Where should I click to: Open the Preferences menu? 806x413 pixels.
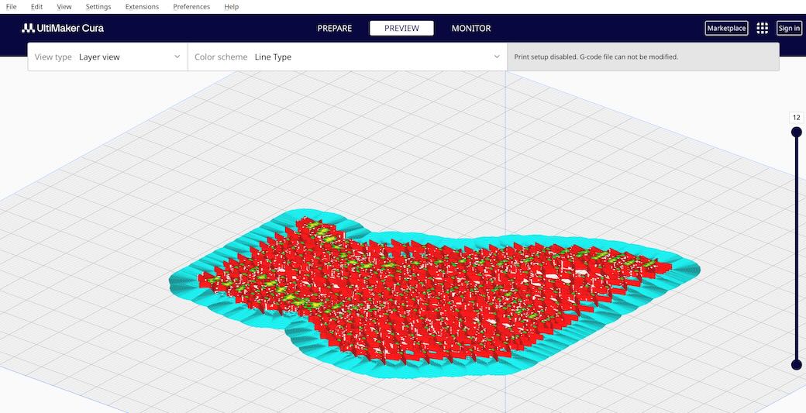pyautogui.click(x=191, y=7)
